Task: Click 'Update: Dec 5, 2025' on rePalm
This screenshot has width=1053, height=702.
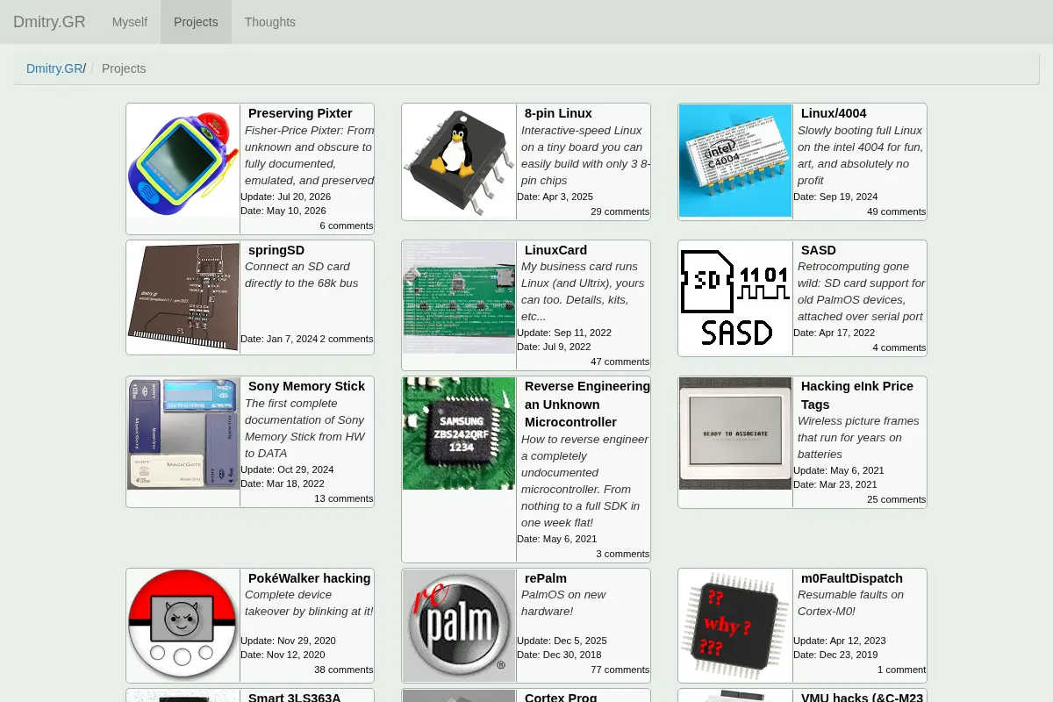Action: 562,641
